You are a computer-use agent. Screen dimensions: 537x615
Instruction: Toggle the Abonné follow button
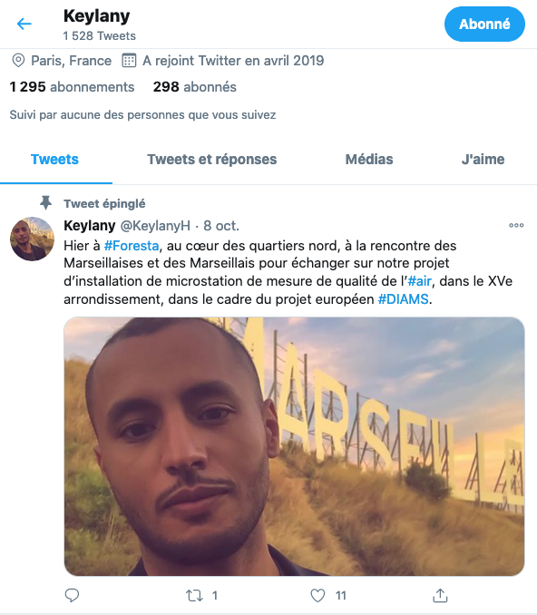(x=484, y=24)
